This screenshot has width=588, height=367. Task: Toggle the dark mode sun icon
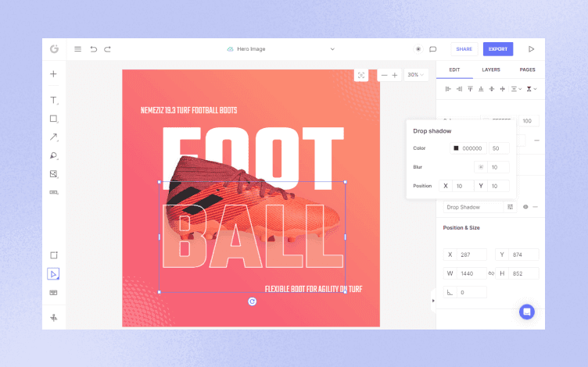(418, 49)
